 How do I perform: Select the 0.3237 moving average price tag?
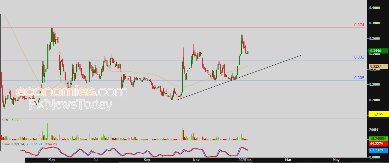379,66
